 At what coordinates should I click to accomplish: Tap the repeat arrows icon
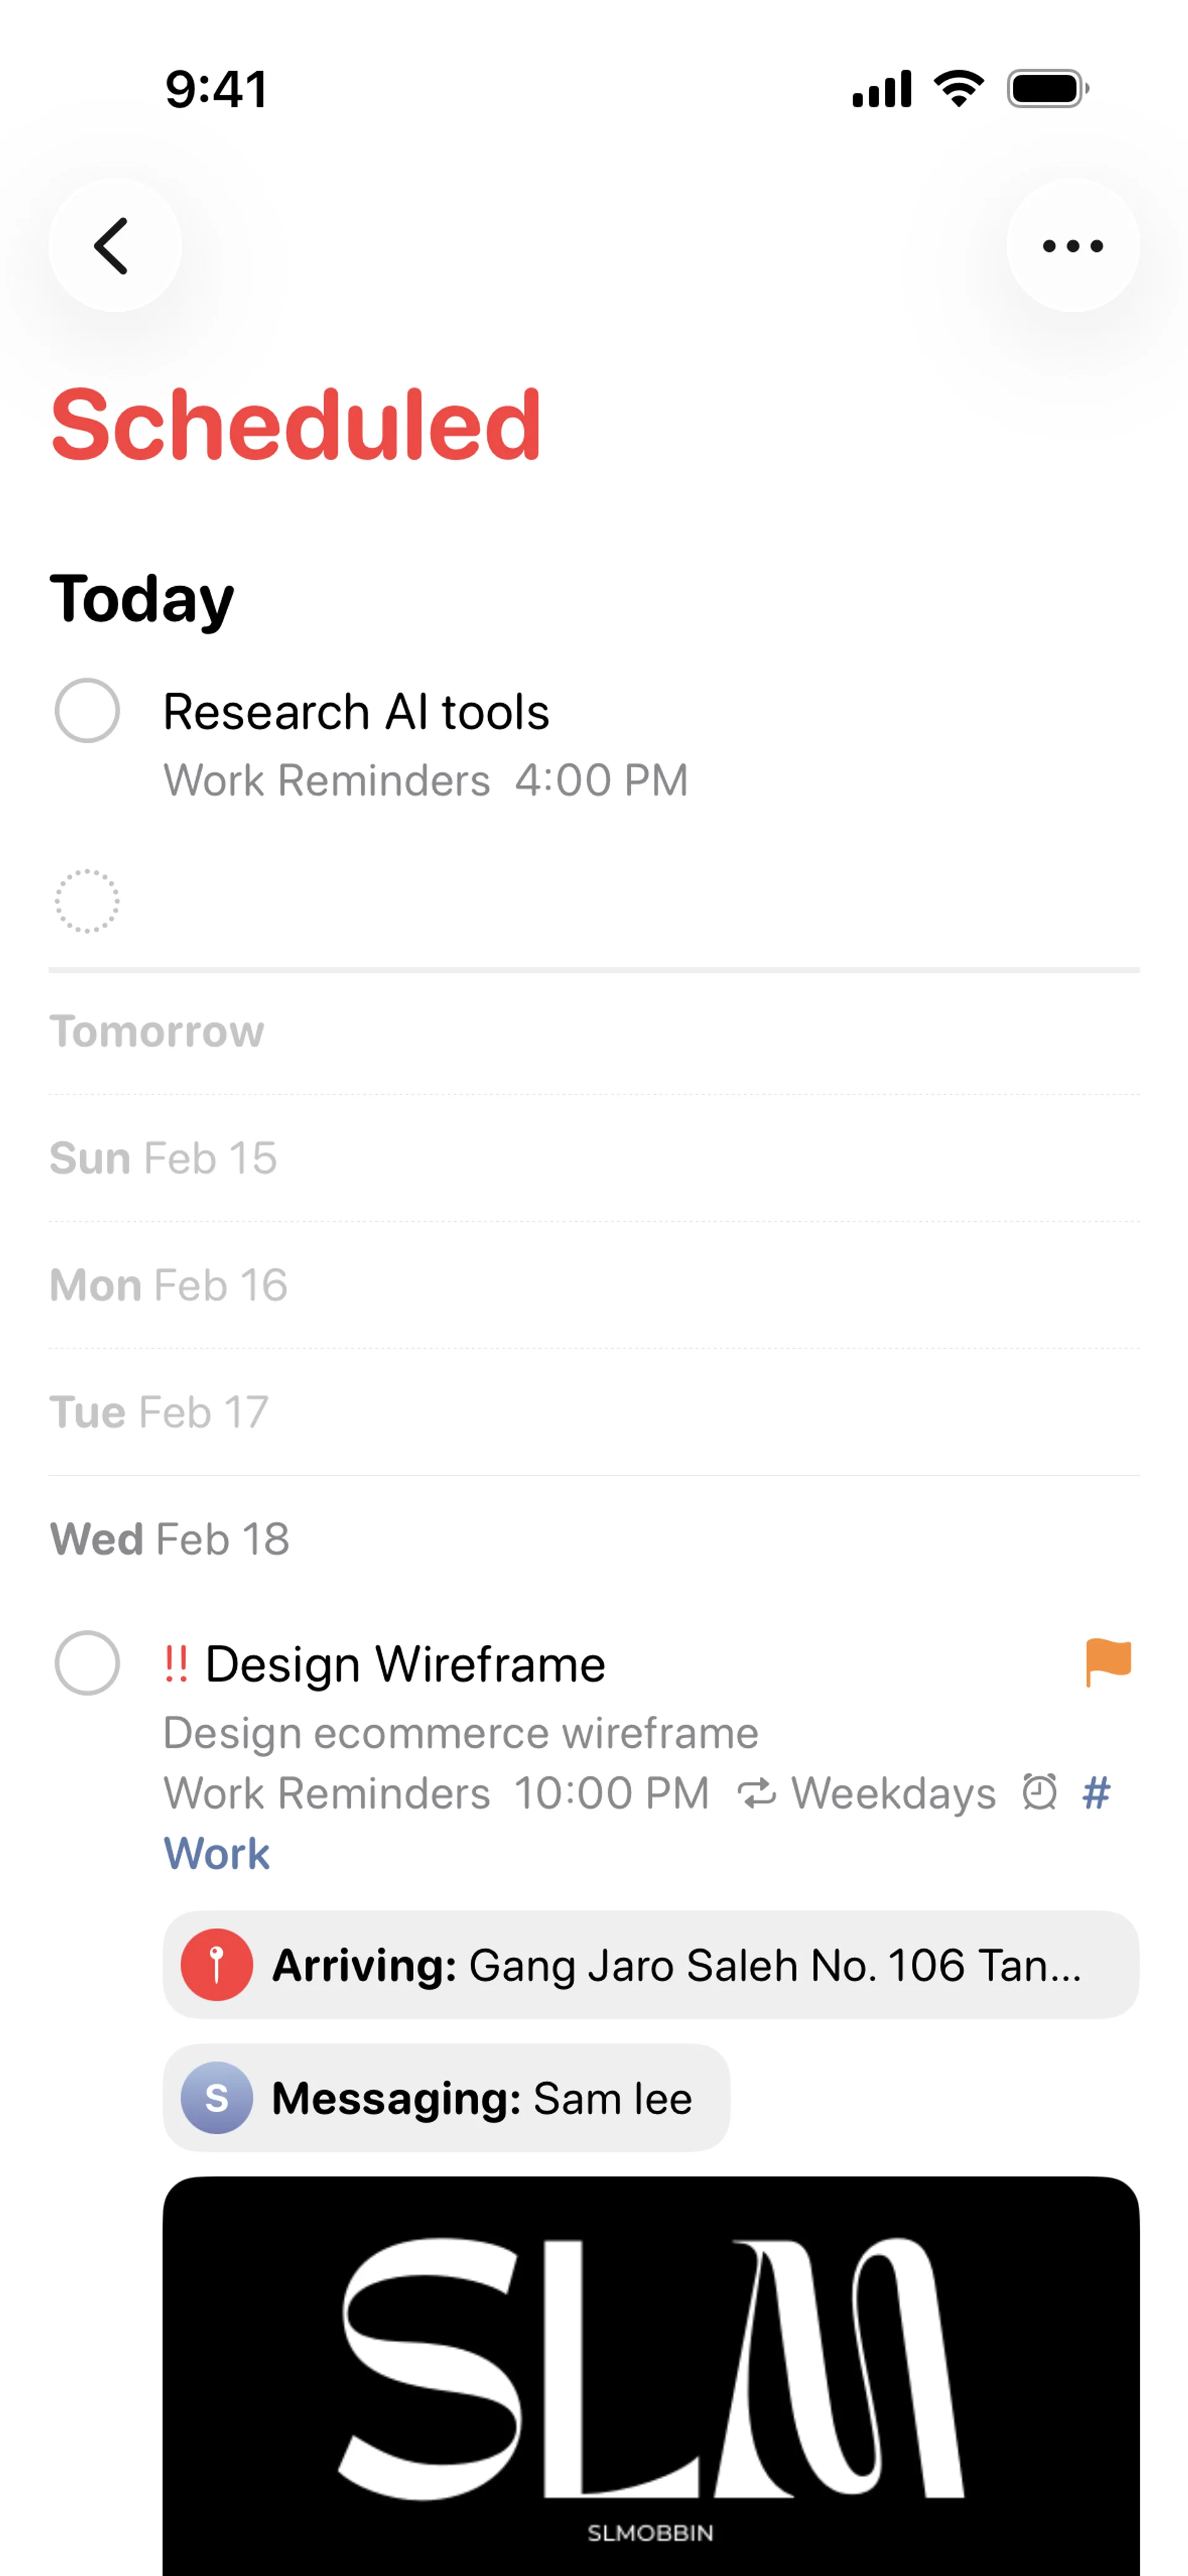pos(756,1794)
